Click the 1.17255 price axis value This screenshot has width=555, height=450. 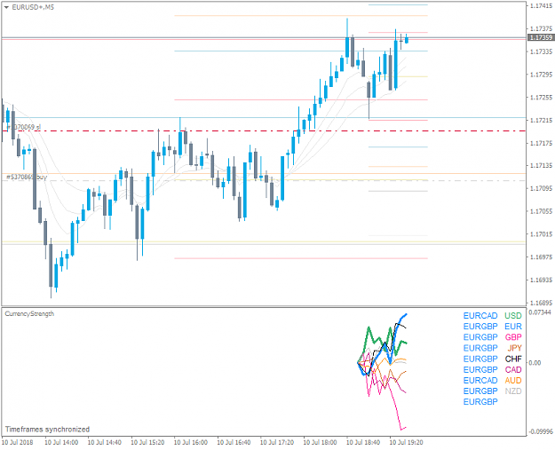click(x=541, y=98)
